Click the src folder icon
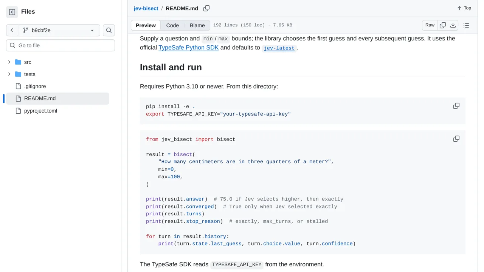 pyautogui.click(x=18, y=62)
